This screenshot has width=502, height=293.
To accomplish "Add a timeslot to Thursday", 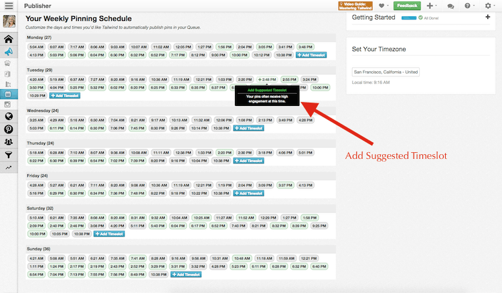I will click(x=248, y=161).
